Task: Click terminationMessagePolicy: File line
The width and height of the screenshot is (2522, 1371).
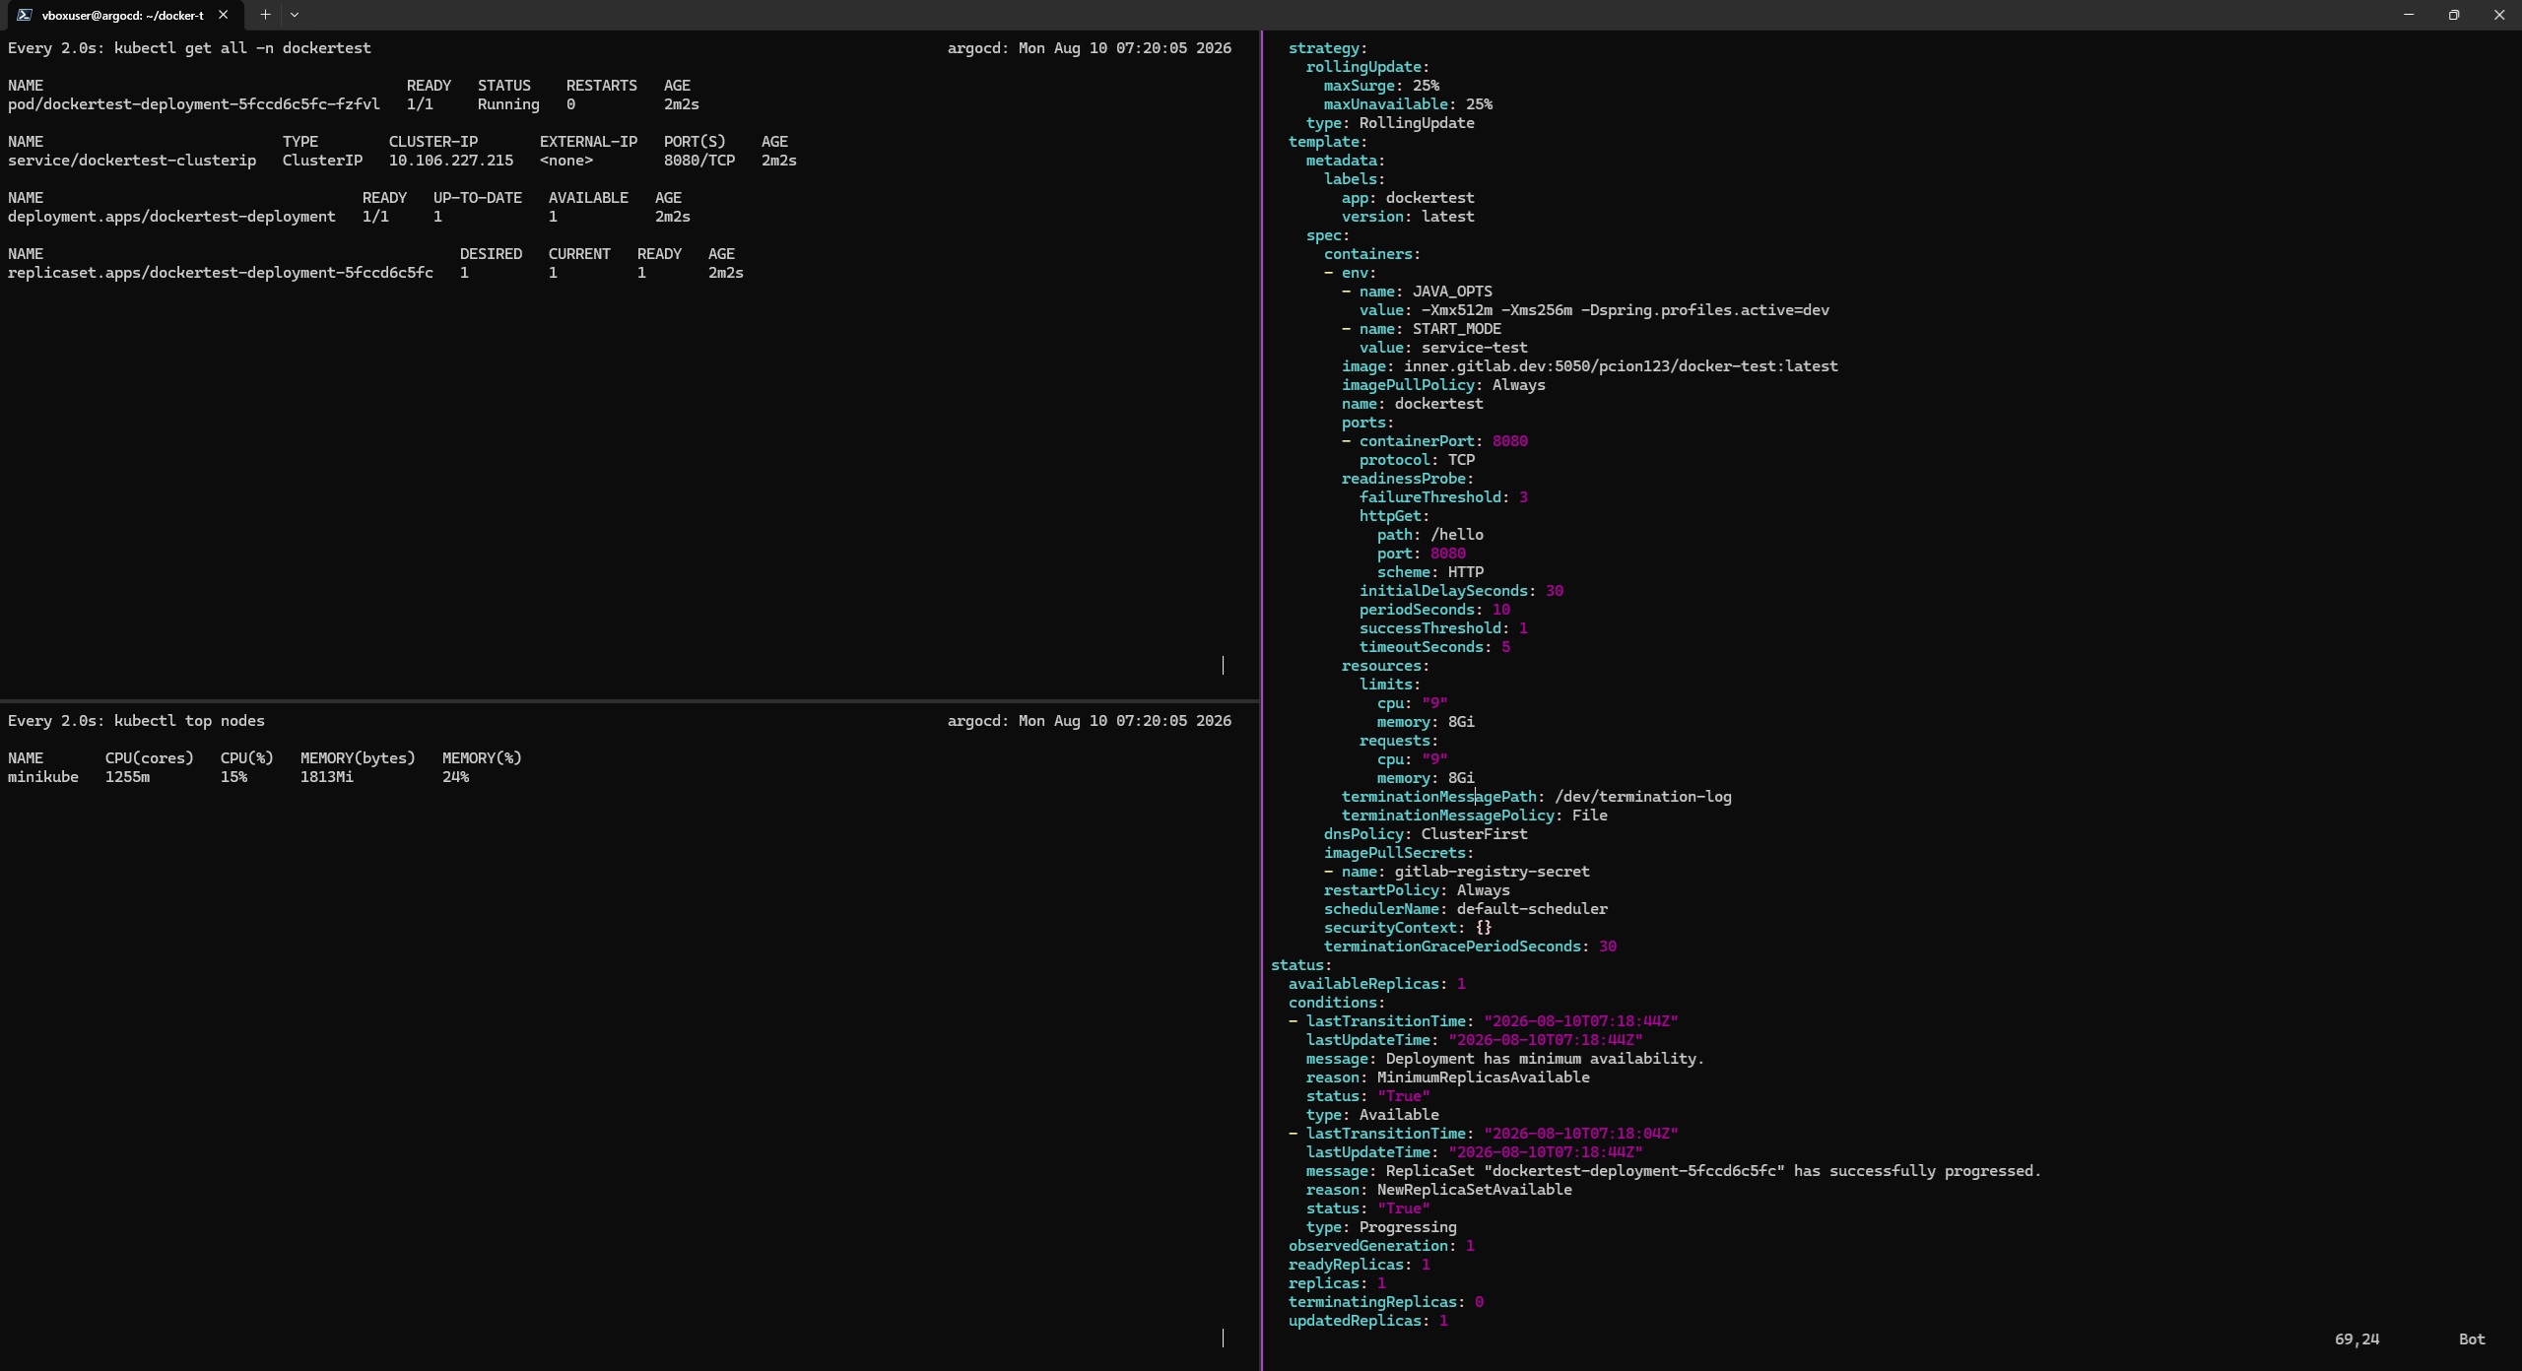Action: coord(1475,816)
